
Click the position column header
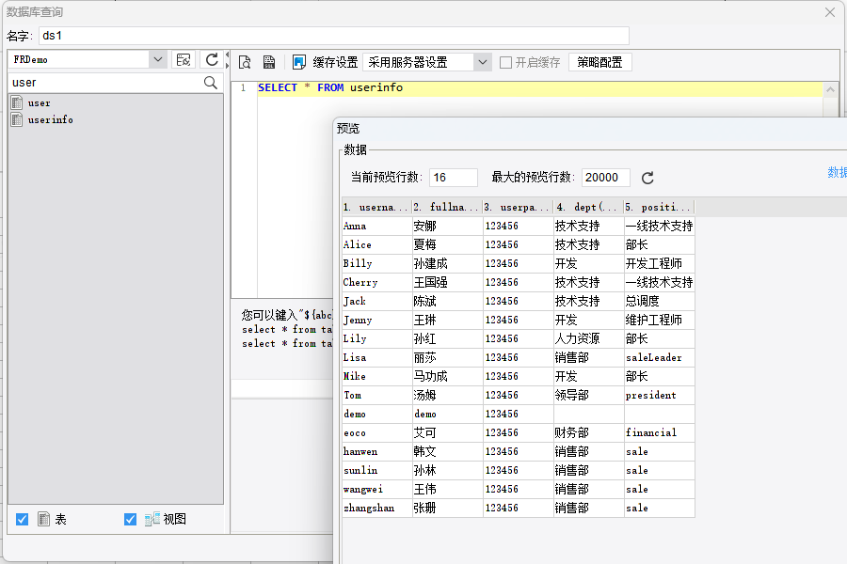click(x=659, y=207)
